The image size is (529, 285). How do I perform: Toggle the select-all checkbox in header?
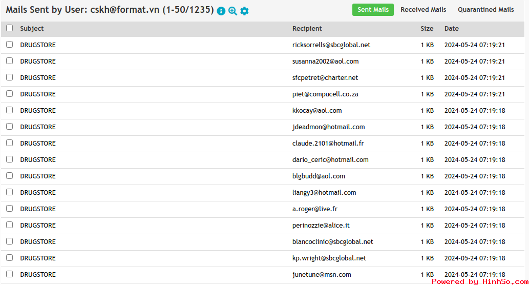click(x=9, y=28)
